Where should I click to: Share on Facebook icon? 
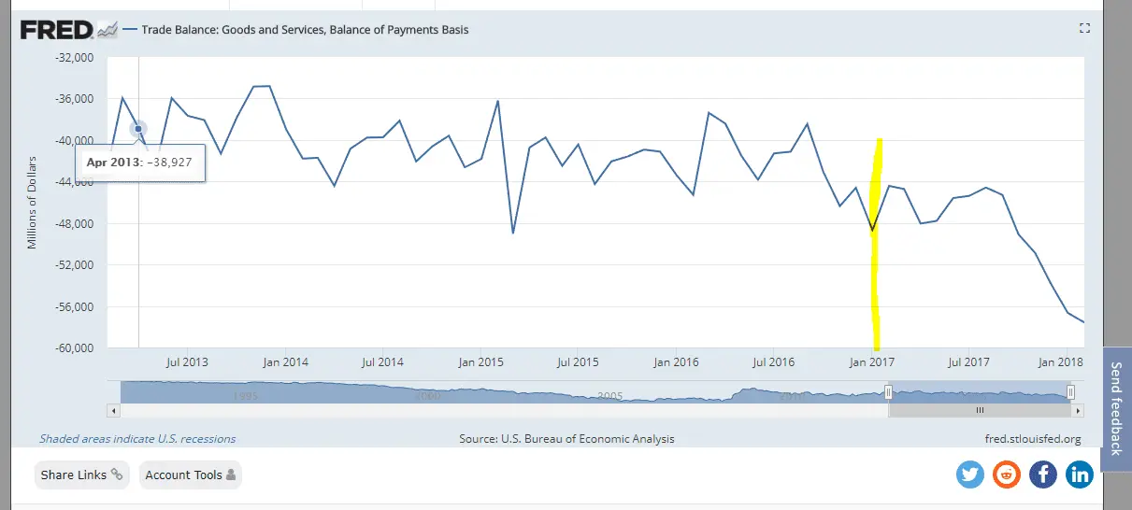click(x=1043, y=475)
